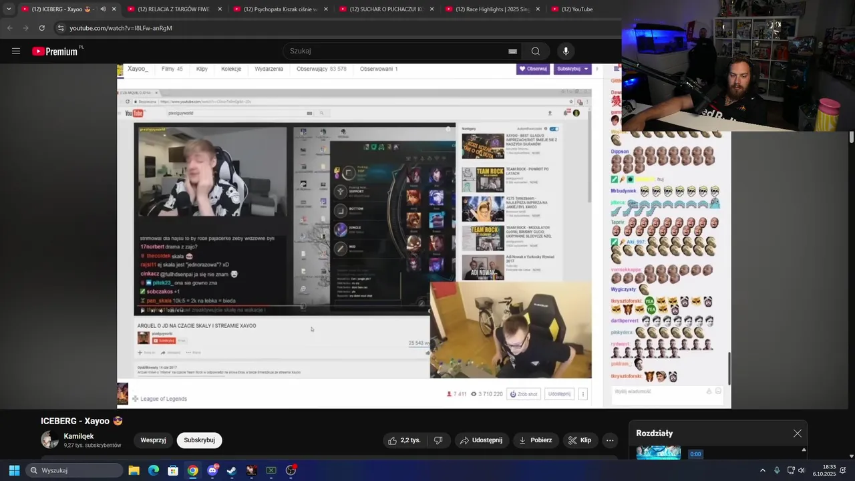This screenshot has width=855, height=481.
Task: Mute the ICEBERG - Xayoo tab audio
Action: pyautogui.click(x=103, y=9)
